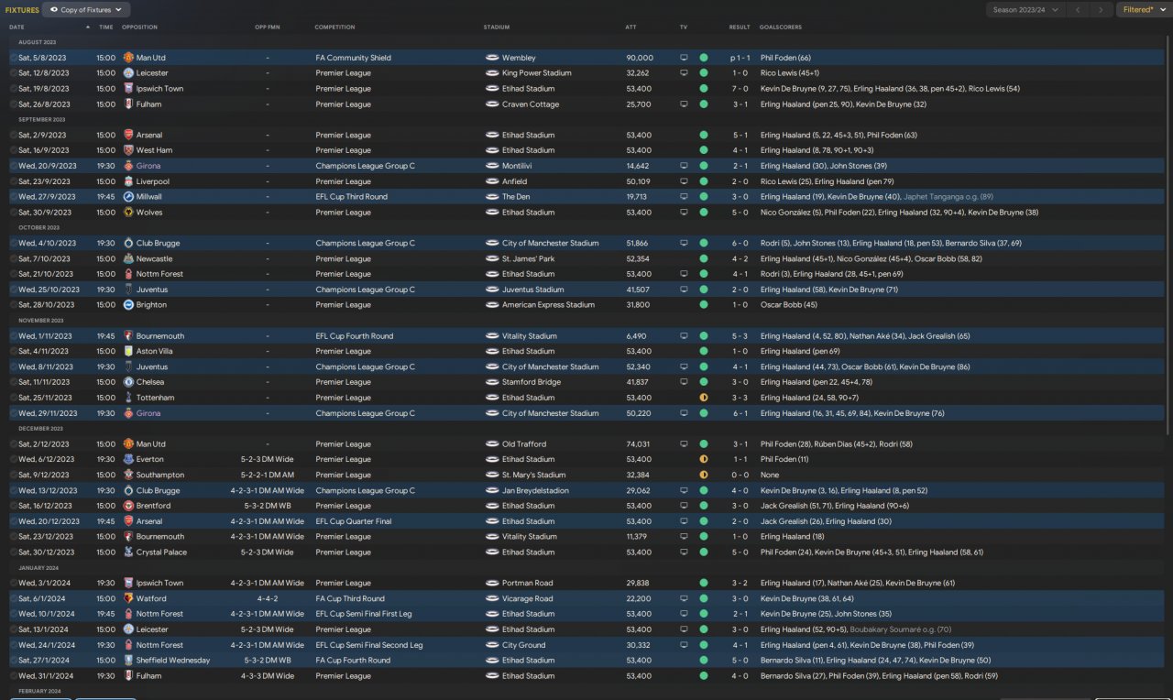
Task: Click the Brentford club badge
Action: (x=128, y=506)
